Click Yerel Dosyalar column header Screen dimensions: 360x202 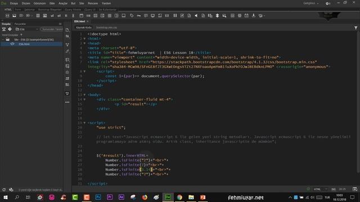[x=10, y=35]
